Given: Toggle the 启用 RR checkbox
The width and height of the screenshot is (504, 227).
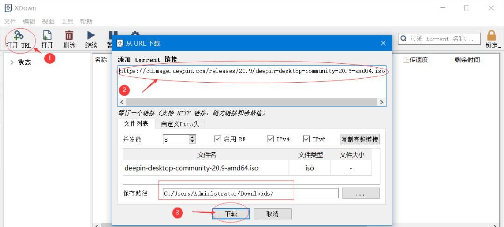Looking at the screenshot, I should pyautogui.click(x=218, y=139).
